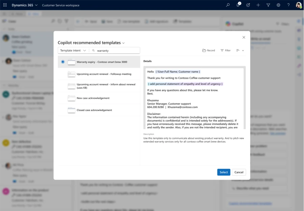This screenshot has width=304, height=211.
Task: Click the Customer Service workspace title
Action: tap(60, 5)
